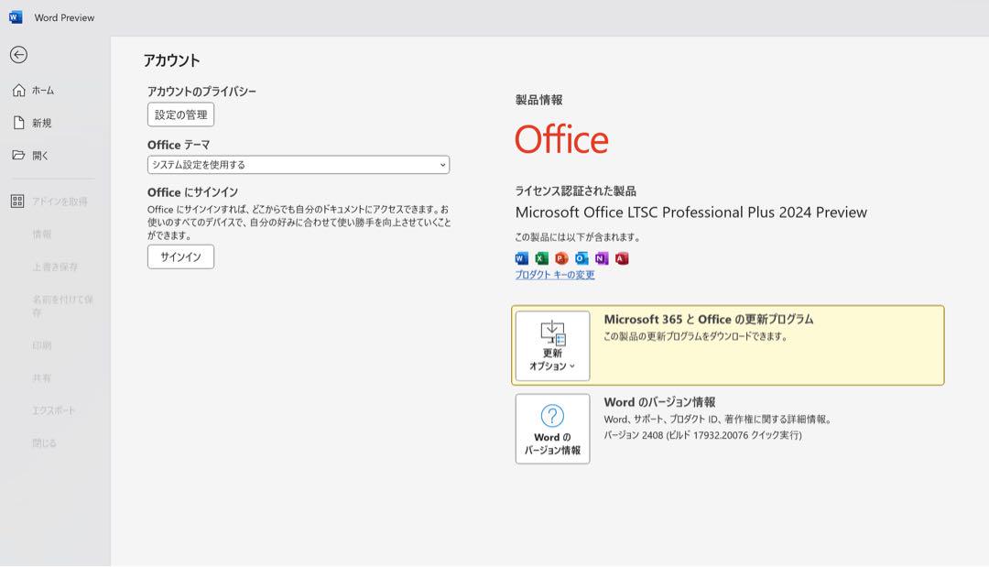989x567 pixels.
Task: Click the サインイン button
Action: [x=181, y=256]
